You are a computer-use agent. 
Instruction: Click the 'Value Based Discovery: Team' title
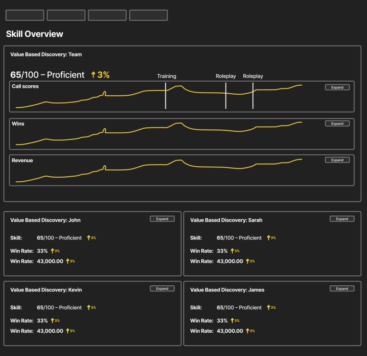coord(46,54)
